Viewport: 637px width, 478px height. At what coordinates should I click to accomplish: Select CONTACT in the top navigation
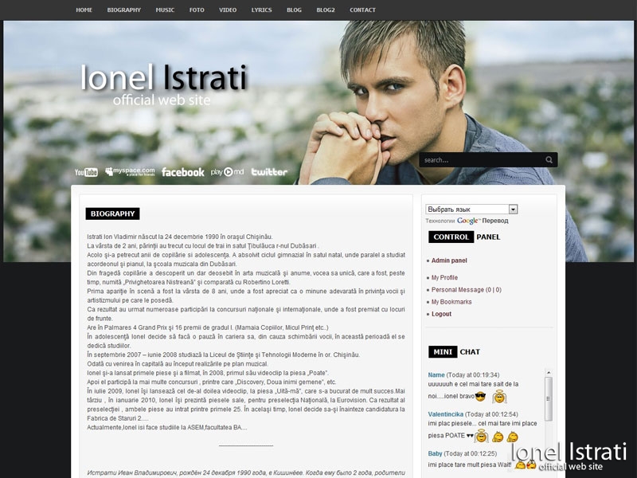[x=362, y=10]
